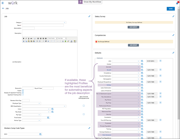The width and height of the screenshot is (180, 139).
Task: Open the Category dropdown
Action: 44,23
